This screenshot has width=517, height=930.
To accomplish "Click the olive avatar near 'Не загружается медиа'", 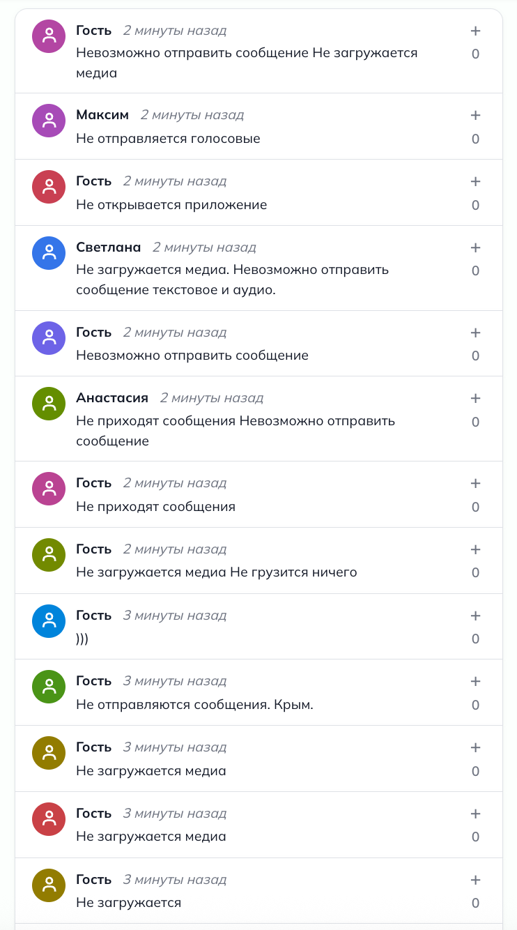I will (x=47, y=752).
